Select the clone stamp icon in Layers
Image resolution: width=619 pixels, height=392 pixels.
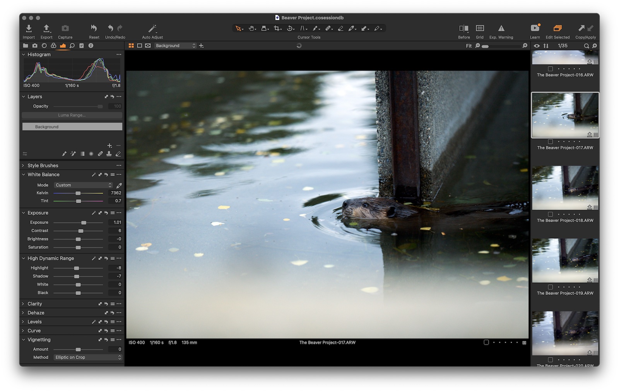tap(109, 154)
